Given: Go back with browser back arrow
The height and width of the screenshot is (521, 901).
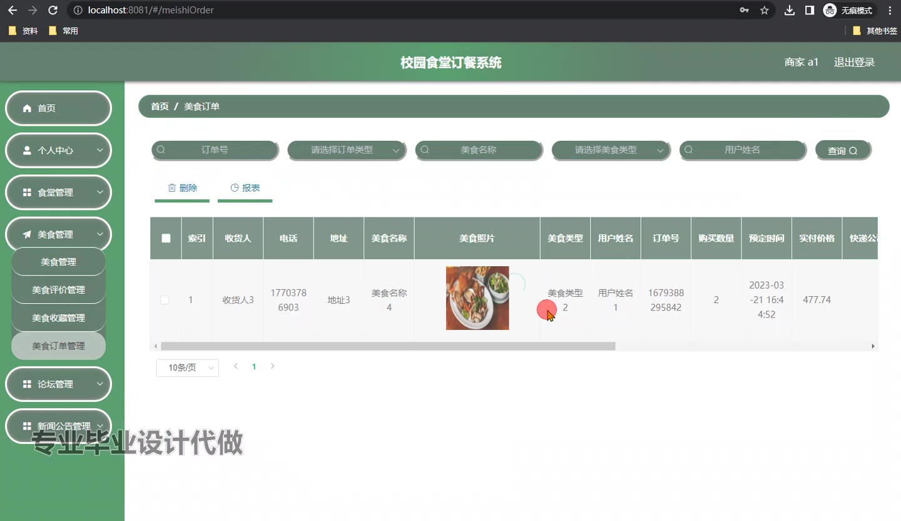Looking at the screenshot, I should click(13, 10).
